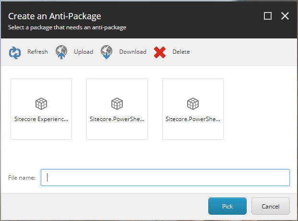The height and width of the screenshot is (221, 298).
Task: Maximize the Create an Anti-Package dialog
Action: 268,16
